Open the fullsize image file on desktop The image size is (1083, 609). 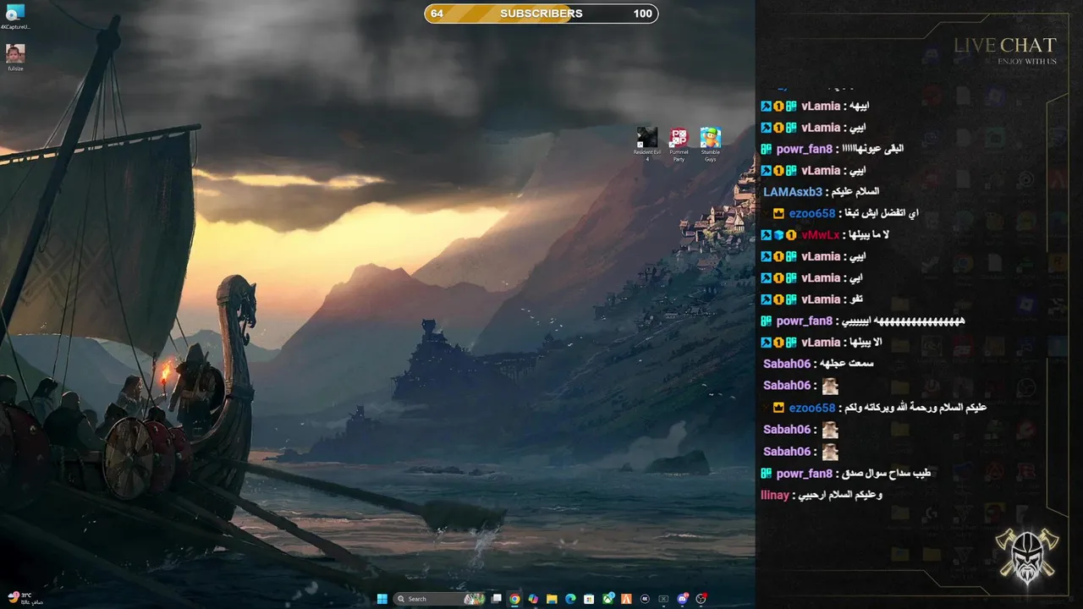pos(15,58)
